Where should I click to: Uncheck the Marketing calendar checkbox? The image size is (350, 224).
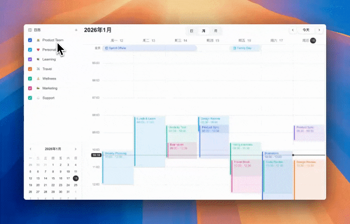(x=30, y=88)
